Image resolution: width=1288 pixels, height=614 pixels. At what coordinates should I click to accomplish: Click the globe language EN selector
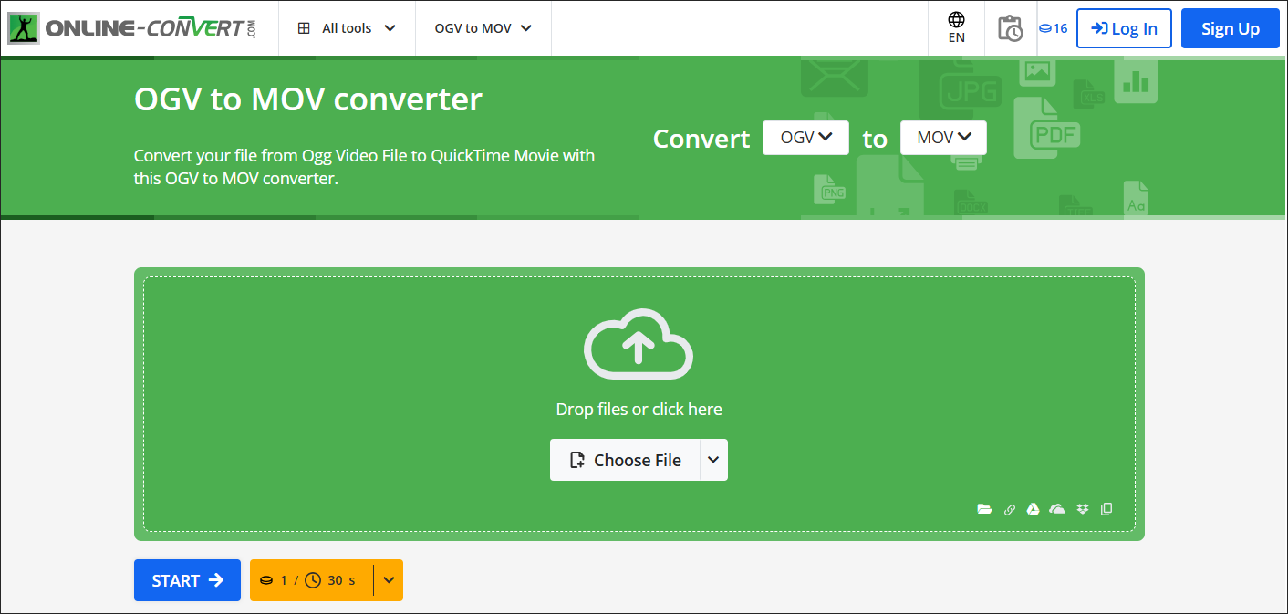[x=956, y=28]
